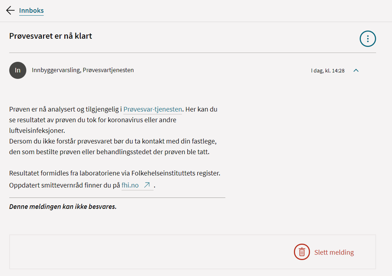The height and width of the screenshot is (276, 392).
Task: Open the three-dot more options menu
Action: pyautogui.click(x=368, y=39)
